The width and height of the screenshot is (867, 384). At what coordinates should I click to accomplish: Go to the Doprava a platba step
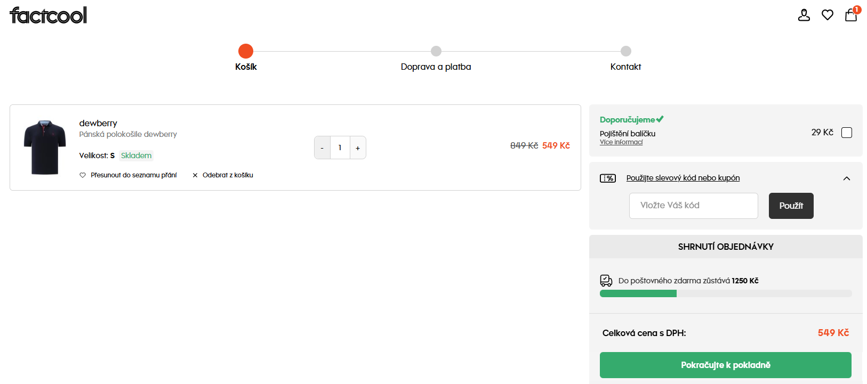[436, 52]
